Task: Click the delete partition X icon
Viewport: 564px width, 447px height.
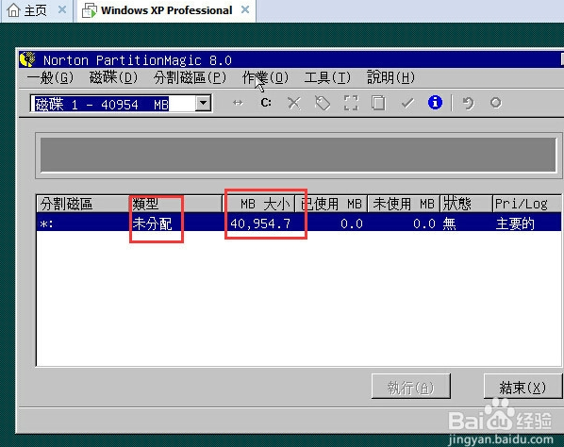Action: [294, 103]
